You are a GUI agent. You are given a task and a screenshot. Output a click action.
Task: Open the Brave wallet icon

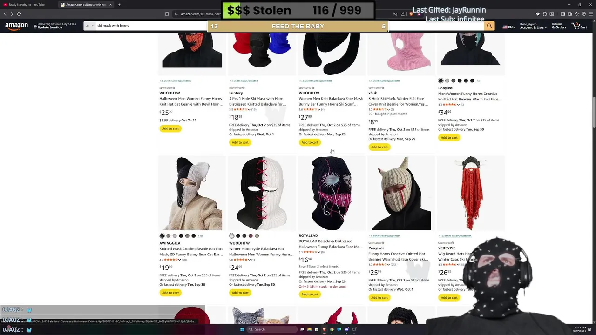(x=569, y=14)
